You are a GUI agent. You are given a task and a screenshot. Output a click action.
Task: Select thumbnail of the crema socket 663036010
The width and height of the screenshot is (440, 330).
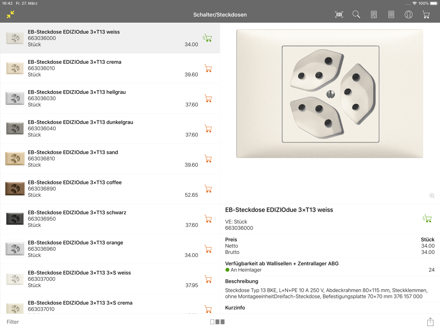[x=15, y=68]
